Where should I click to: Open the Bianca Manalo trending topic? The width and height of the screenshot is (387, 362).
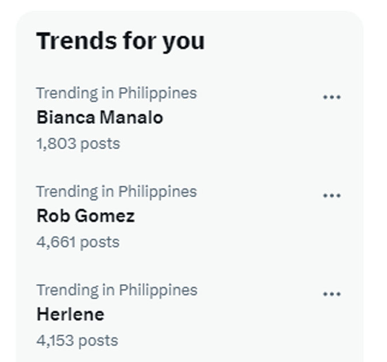(100, 118)
